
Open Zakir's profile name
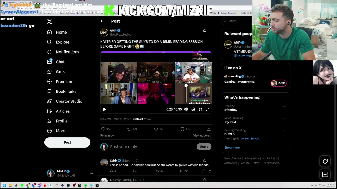113,161
